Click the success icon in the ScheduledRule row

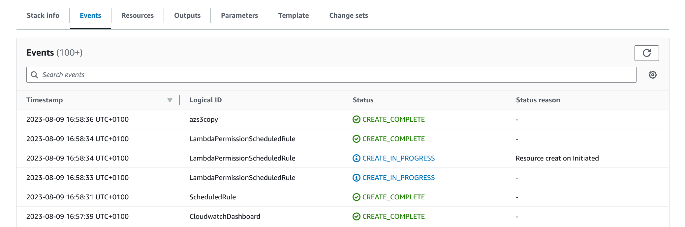(x=356, y=197)
